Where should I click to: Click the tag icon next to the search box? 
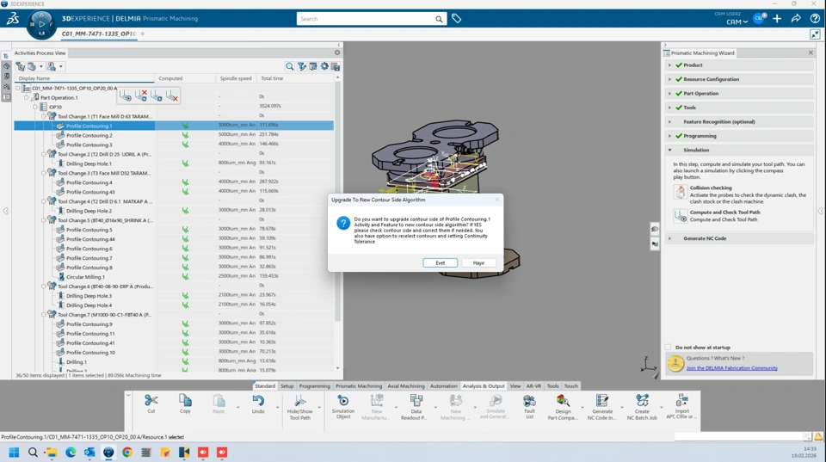tap(456, 19)
